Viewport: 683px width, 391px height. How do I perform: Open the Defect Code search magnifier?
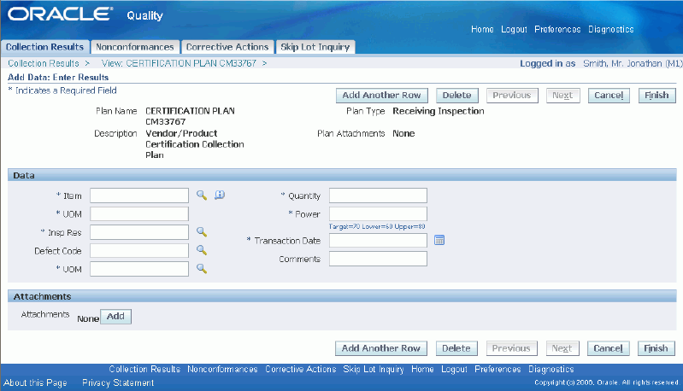[x=201, y=250]
